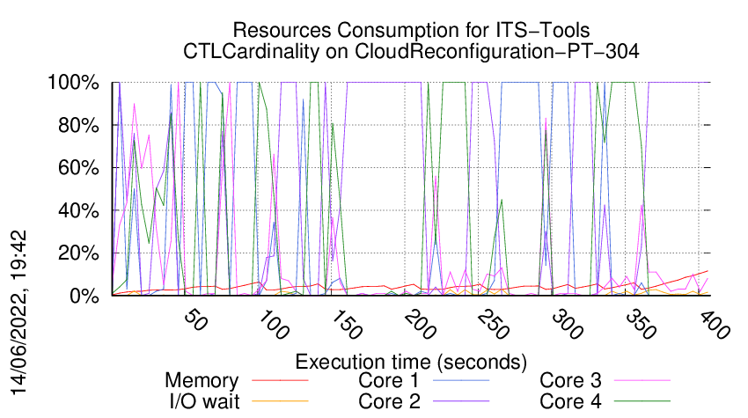This screenshot has height=418, width=748.
Task: Click the 100% y-axis label
Action: [73, 82]
